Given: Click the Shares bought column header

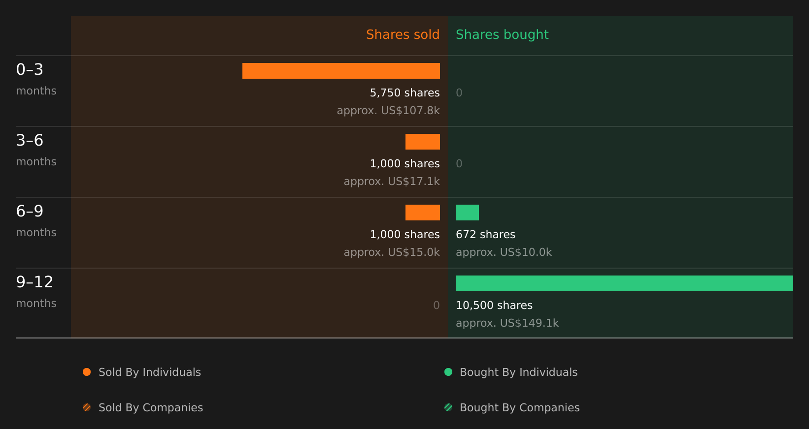Looking at the screenshot, I should [502, 34].
